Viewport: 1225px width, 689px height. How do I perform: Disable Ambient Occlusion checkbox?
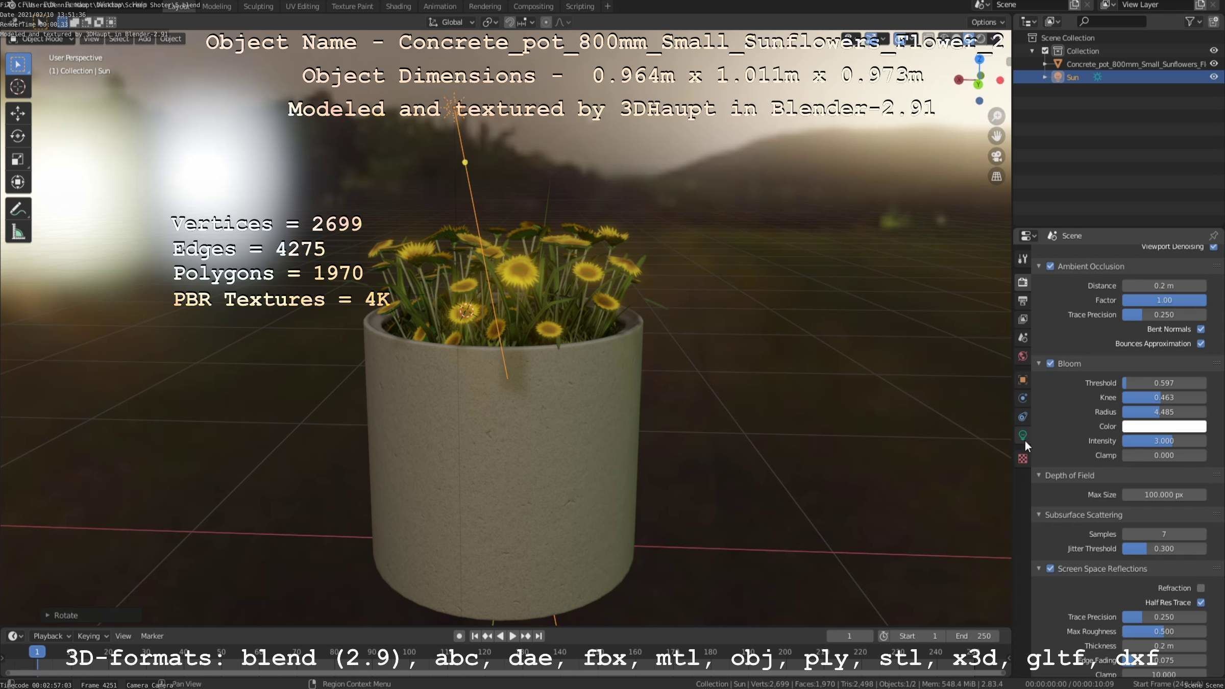coord(1050,266)
